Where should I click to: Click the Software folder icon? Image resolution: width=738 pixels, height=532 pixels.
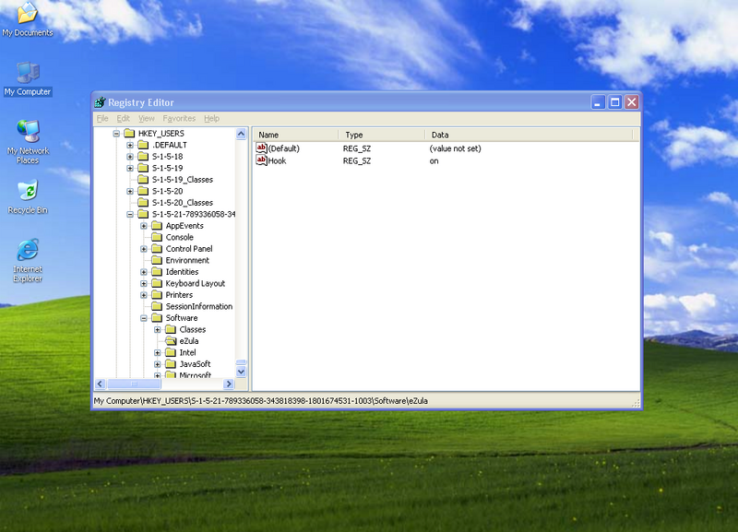[157, 318]
